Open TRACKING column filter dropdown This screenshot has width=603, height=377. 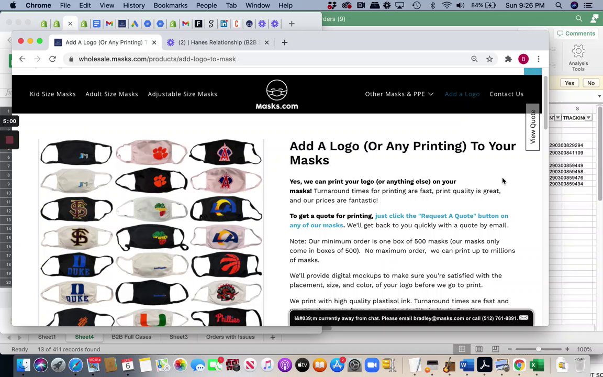tap(588, 118)
